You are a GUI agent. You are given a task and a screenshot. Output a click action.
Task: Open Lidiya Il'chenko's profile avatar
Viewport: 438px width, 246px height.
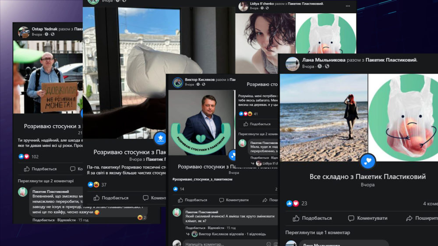[x=243, y=6]
